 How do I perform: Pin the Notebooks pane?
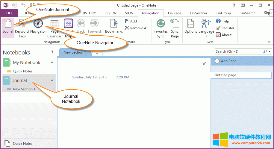[x=52, y=52]
